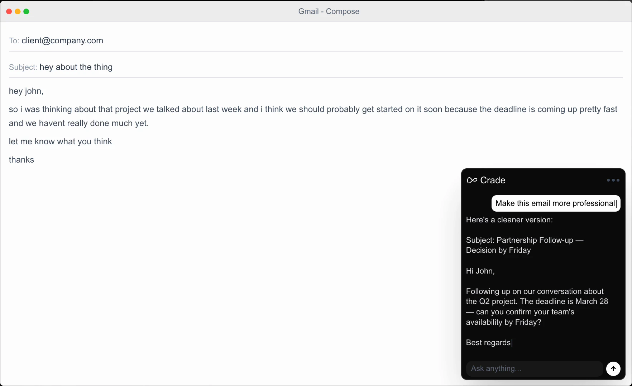Viewport: 632px width, 386px height.
Task: Send message with the up-arrow button
Action: pyautogui.click(x=613, y=368)
